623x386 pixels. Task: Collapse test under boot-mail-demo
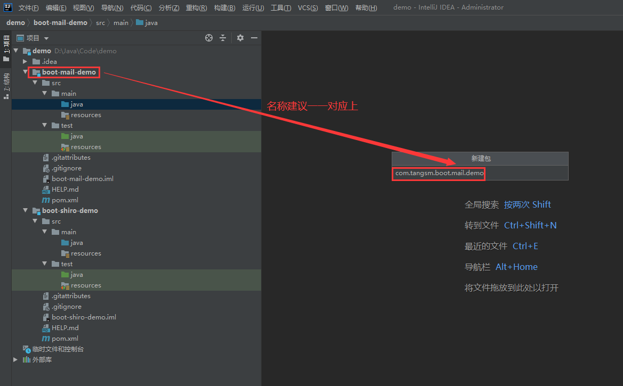(45, 125)
